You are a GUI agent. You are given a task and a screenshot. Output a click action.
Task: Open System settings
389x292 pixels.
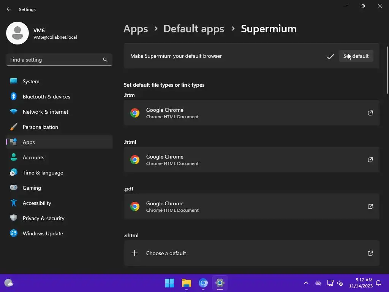tap(59, 81)
